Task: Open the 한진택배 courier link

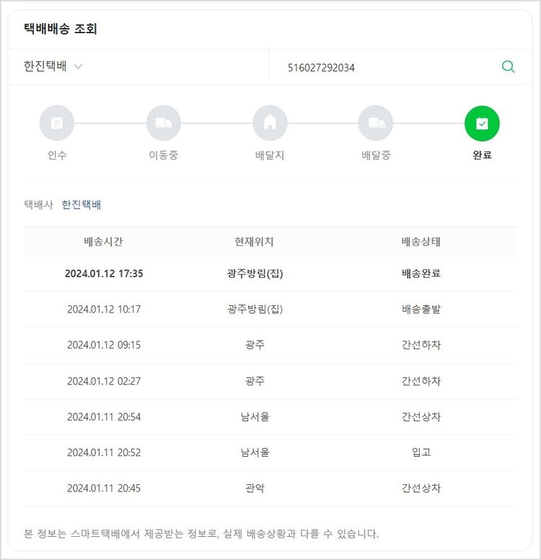Action: (x=82, y=205)
